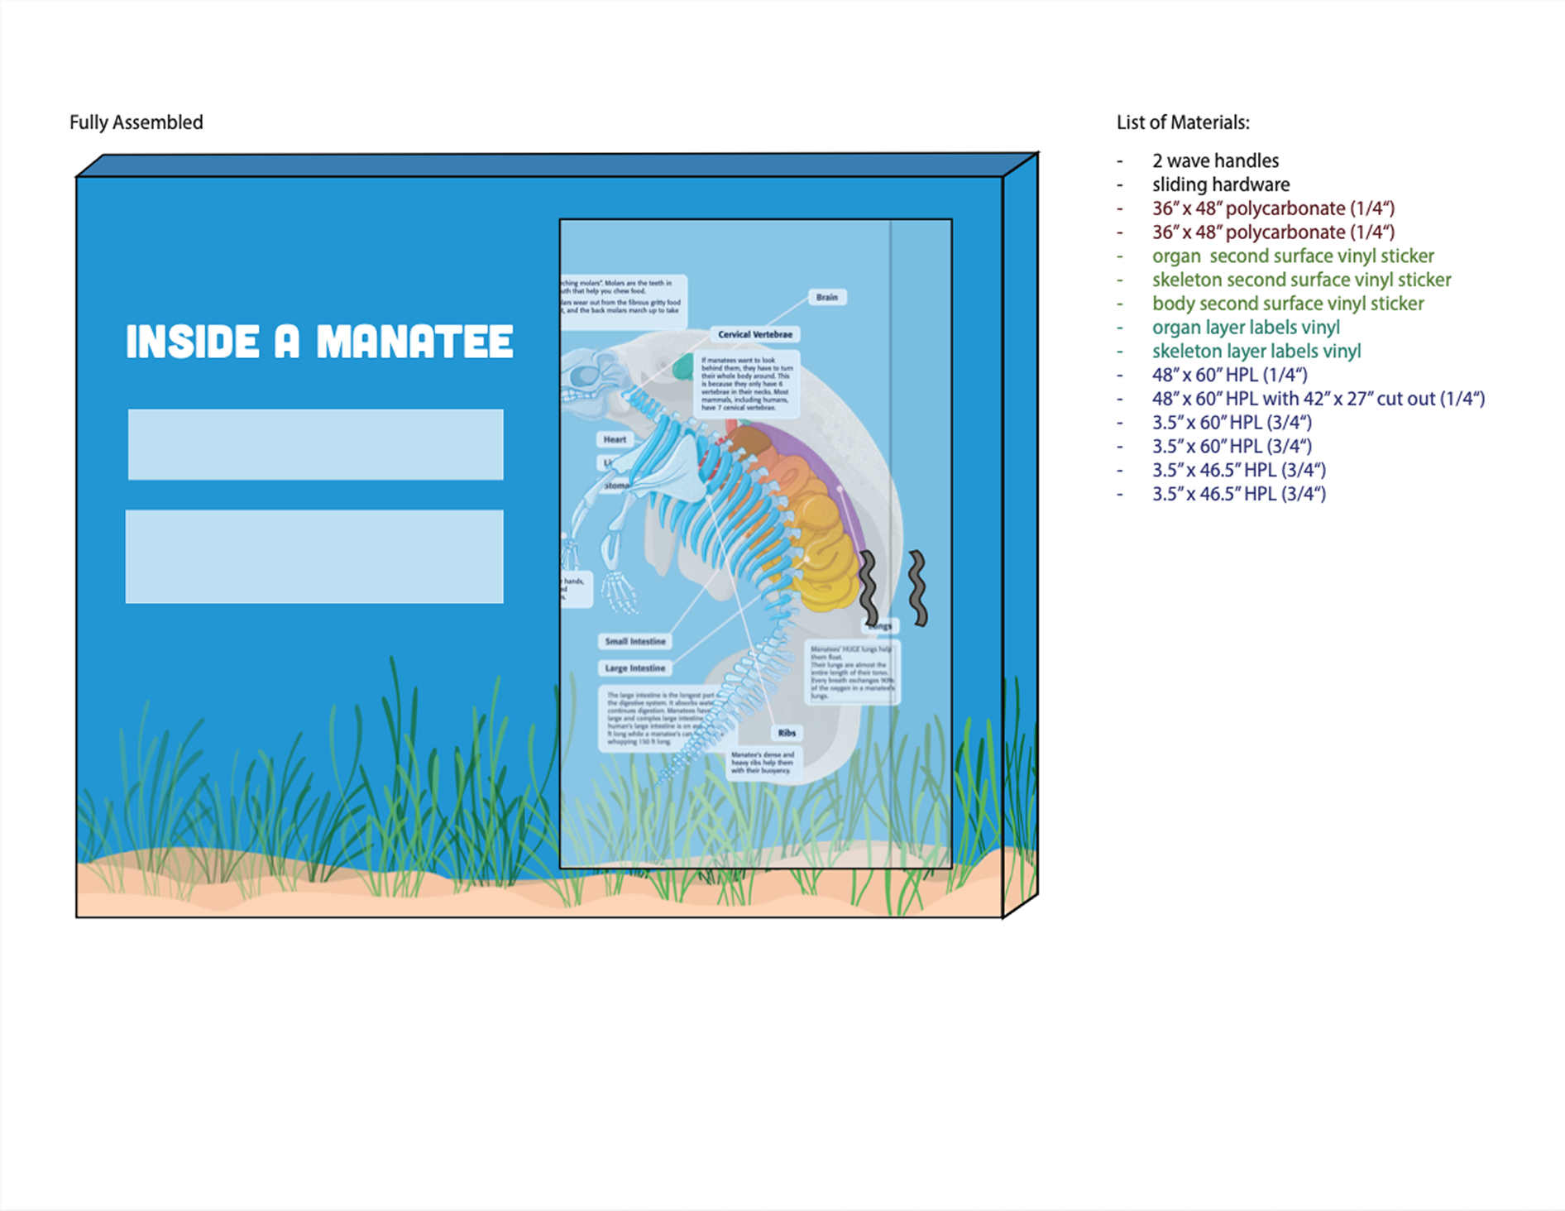The image size is (1565, 1211).
Task: Click the INSIDE A MANATEE title text
Action: click(319, 342)
